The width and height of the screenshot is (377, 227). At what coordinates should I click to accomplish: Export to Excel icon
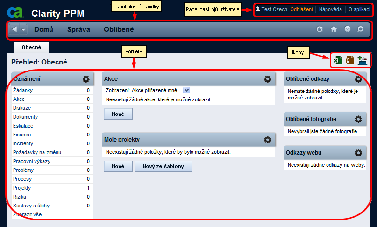coord(338,60)
